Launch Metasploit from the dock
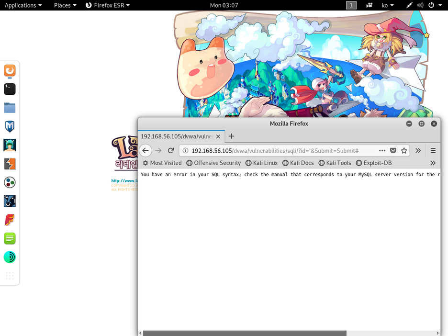The height and width of the screenshot is (336, 448). [10, 126]
